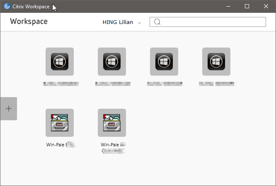
Task: Launch the fourth Windows desktop icon
Action: click(216, 62)
